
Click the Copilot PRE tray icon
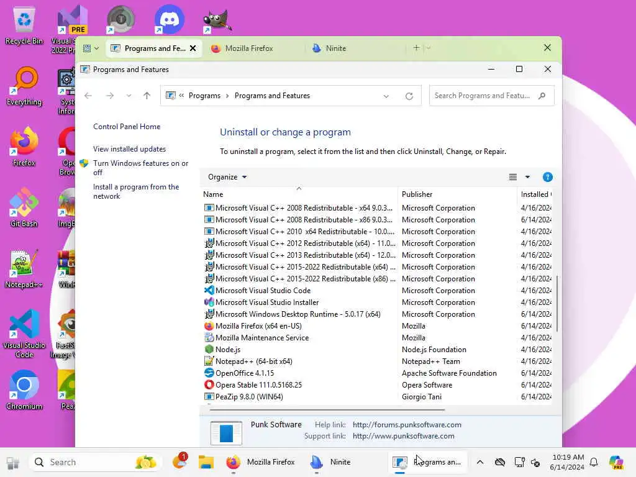616,462
